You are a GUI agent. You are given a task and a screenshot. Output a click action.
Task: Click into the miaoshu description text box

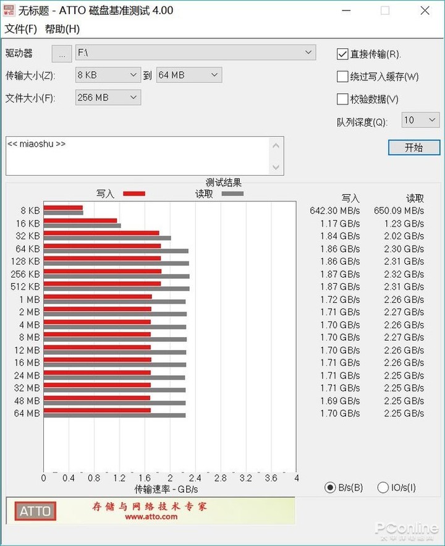137,156
